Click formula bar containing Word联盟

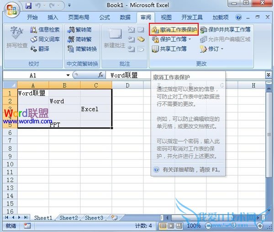[x=185, y=75]
